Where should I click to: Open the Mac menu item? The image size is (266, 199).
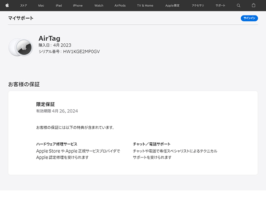coord(41,6)
